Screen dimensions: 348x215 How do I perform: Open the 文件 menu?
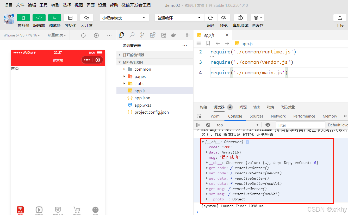point(20,5)
